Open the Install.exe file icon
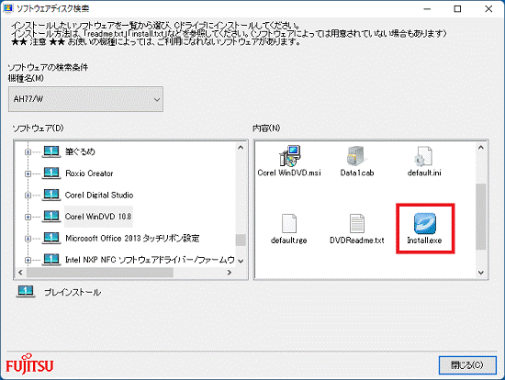Screen dimensions: 505x380 click(424, 223)
